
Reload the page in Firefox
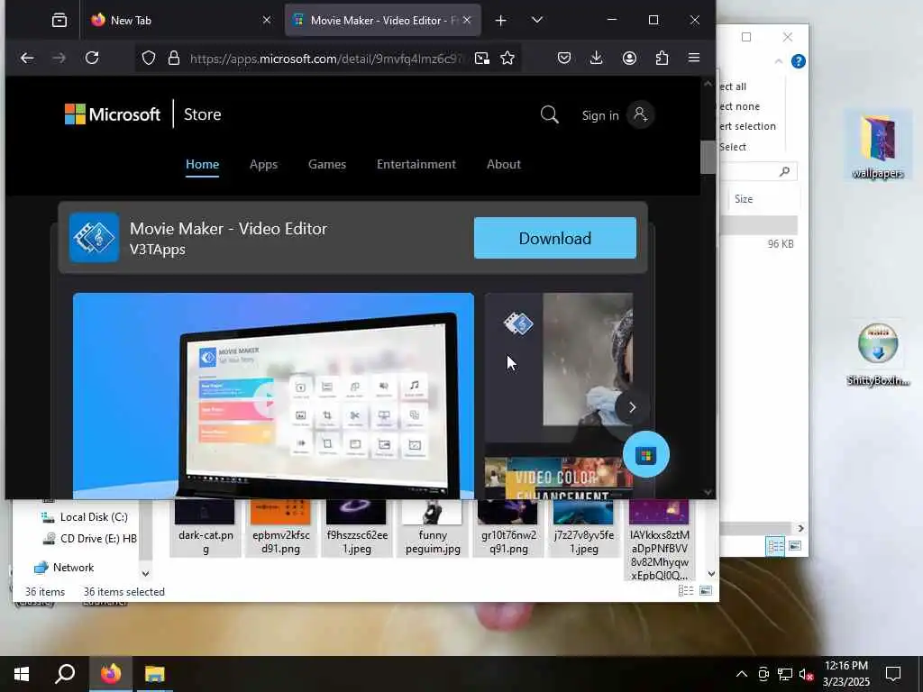92,58
